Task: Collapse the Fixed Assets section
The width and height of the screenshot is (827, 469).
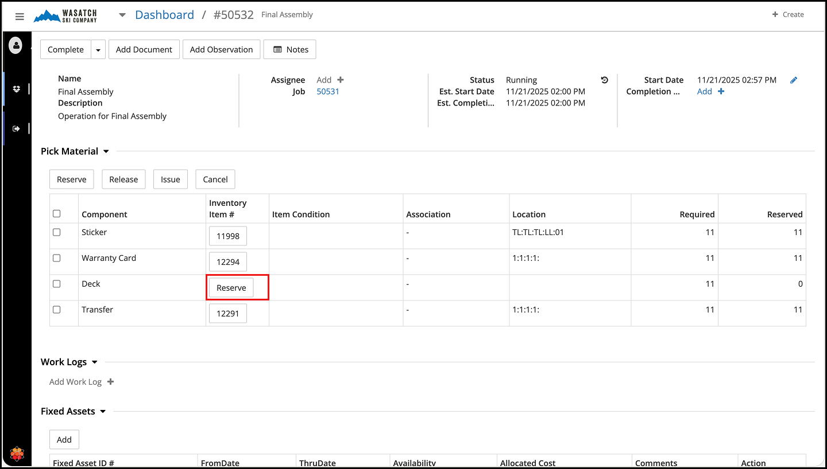Action: coord(103,411)
